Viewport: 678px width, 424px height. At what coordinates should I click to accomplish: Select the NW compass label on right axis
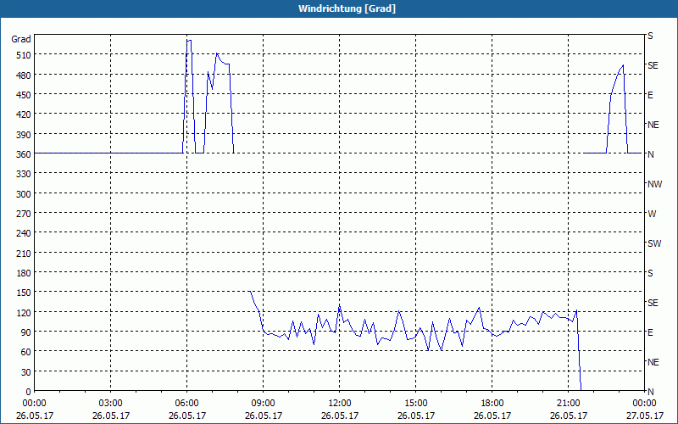[654, 184]
